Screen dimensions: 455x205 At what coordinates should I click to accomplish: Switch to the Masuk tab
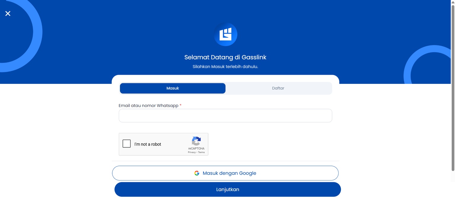tap(173, 88)
